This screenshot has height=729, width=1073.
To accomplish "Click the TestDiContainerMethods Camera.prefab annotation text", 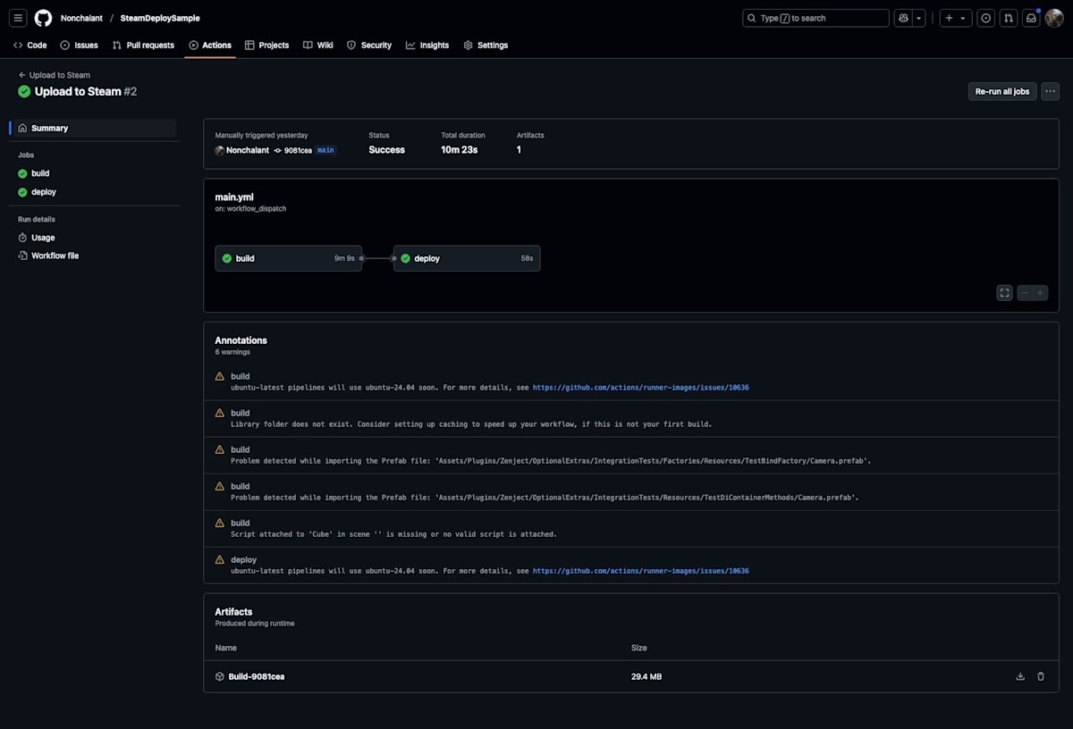I will click(545, 498).
